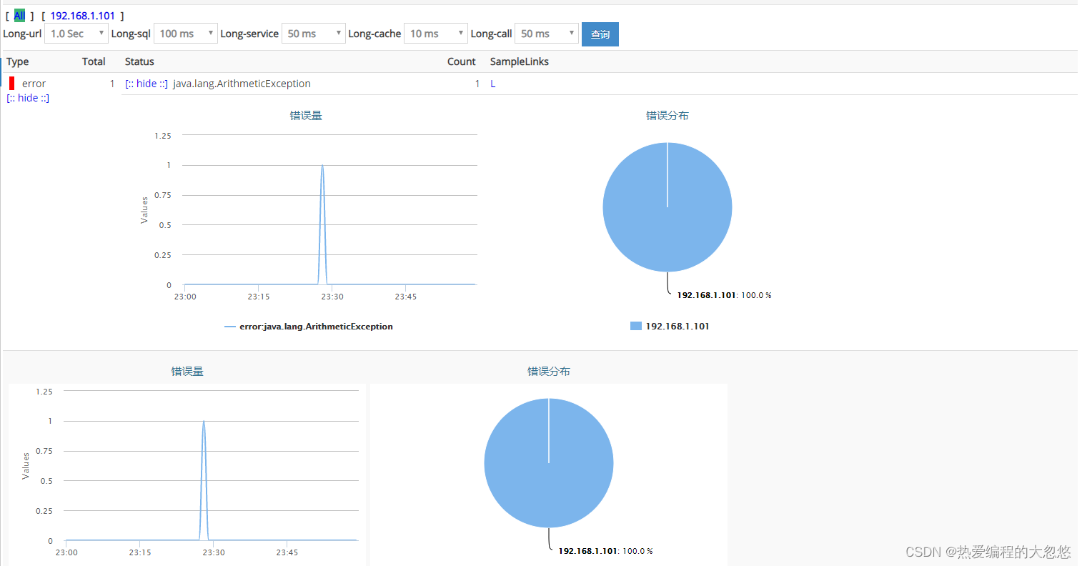Click the Long-service label

pos(249,34)
